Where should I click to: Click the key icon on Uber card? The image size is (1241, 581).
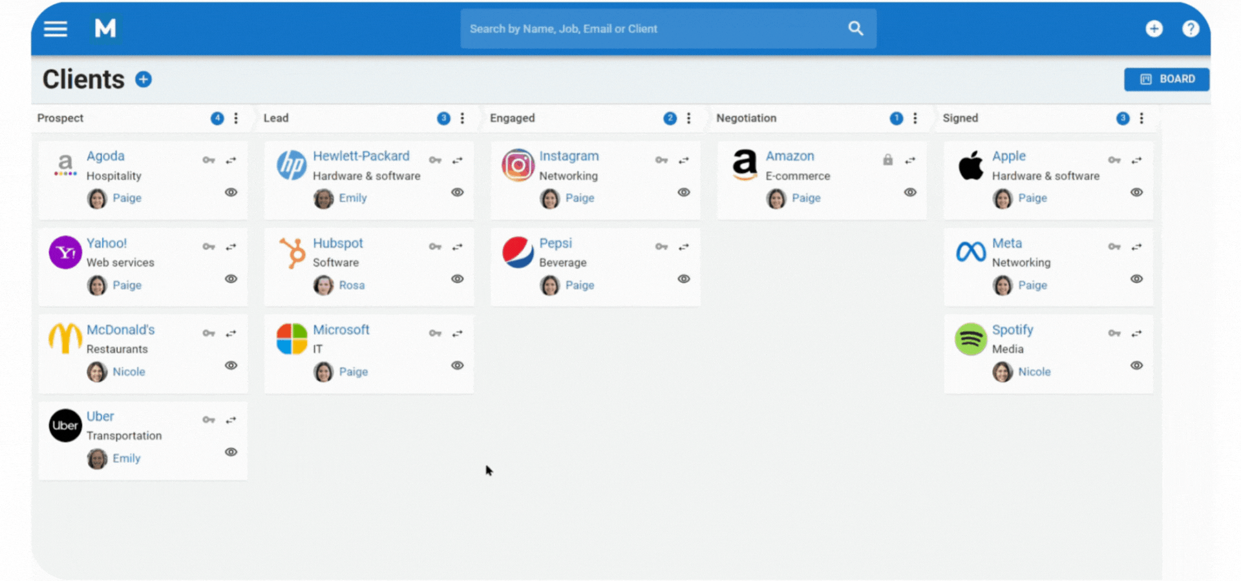(x=209, y=420)
